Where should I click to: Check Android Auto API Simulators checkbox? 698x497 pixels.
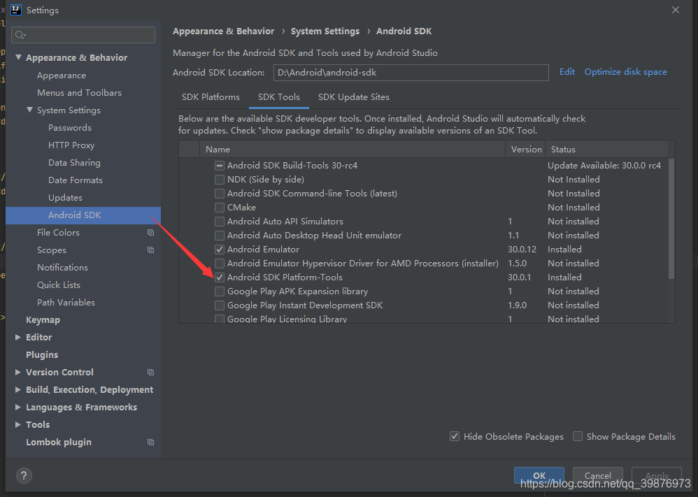(220, 222)
